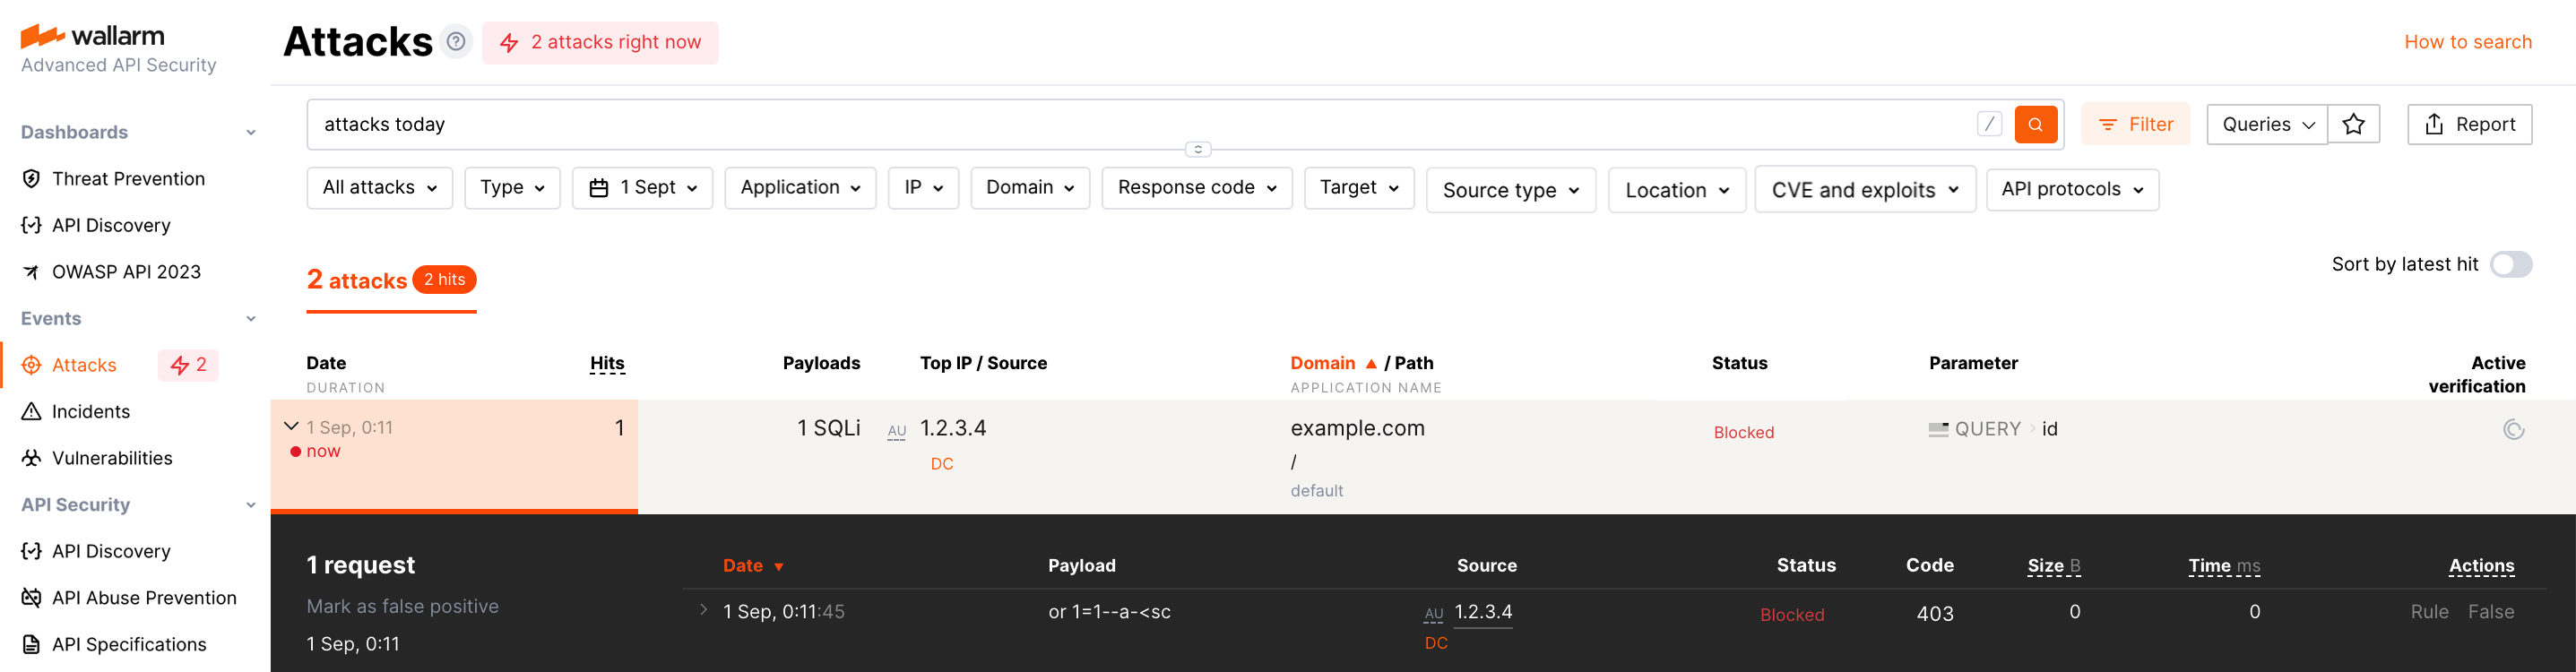Click the Wallarm logo
The width and height of the screenshot is (2576, 672).
[93, 36]
